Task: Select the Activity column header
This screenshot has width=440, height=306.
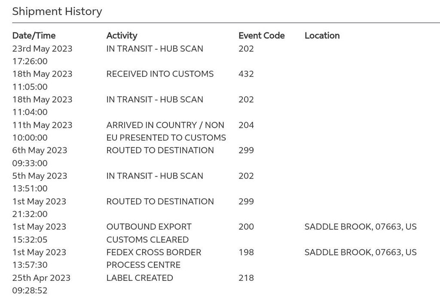Action: click(x=122, y=36)
